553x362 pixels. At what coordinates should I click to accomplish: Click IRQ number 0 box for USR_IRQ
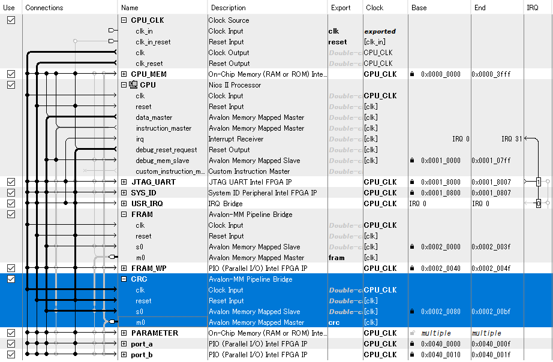coord(538,203)
